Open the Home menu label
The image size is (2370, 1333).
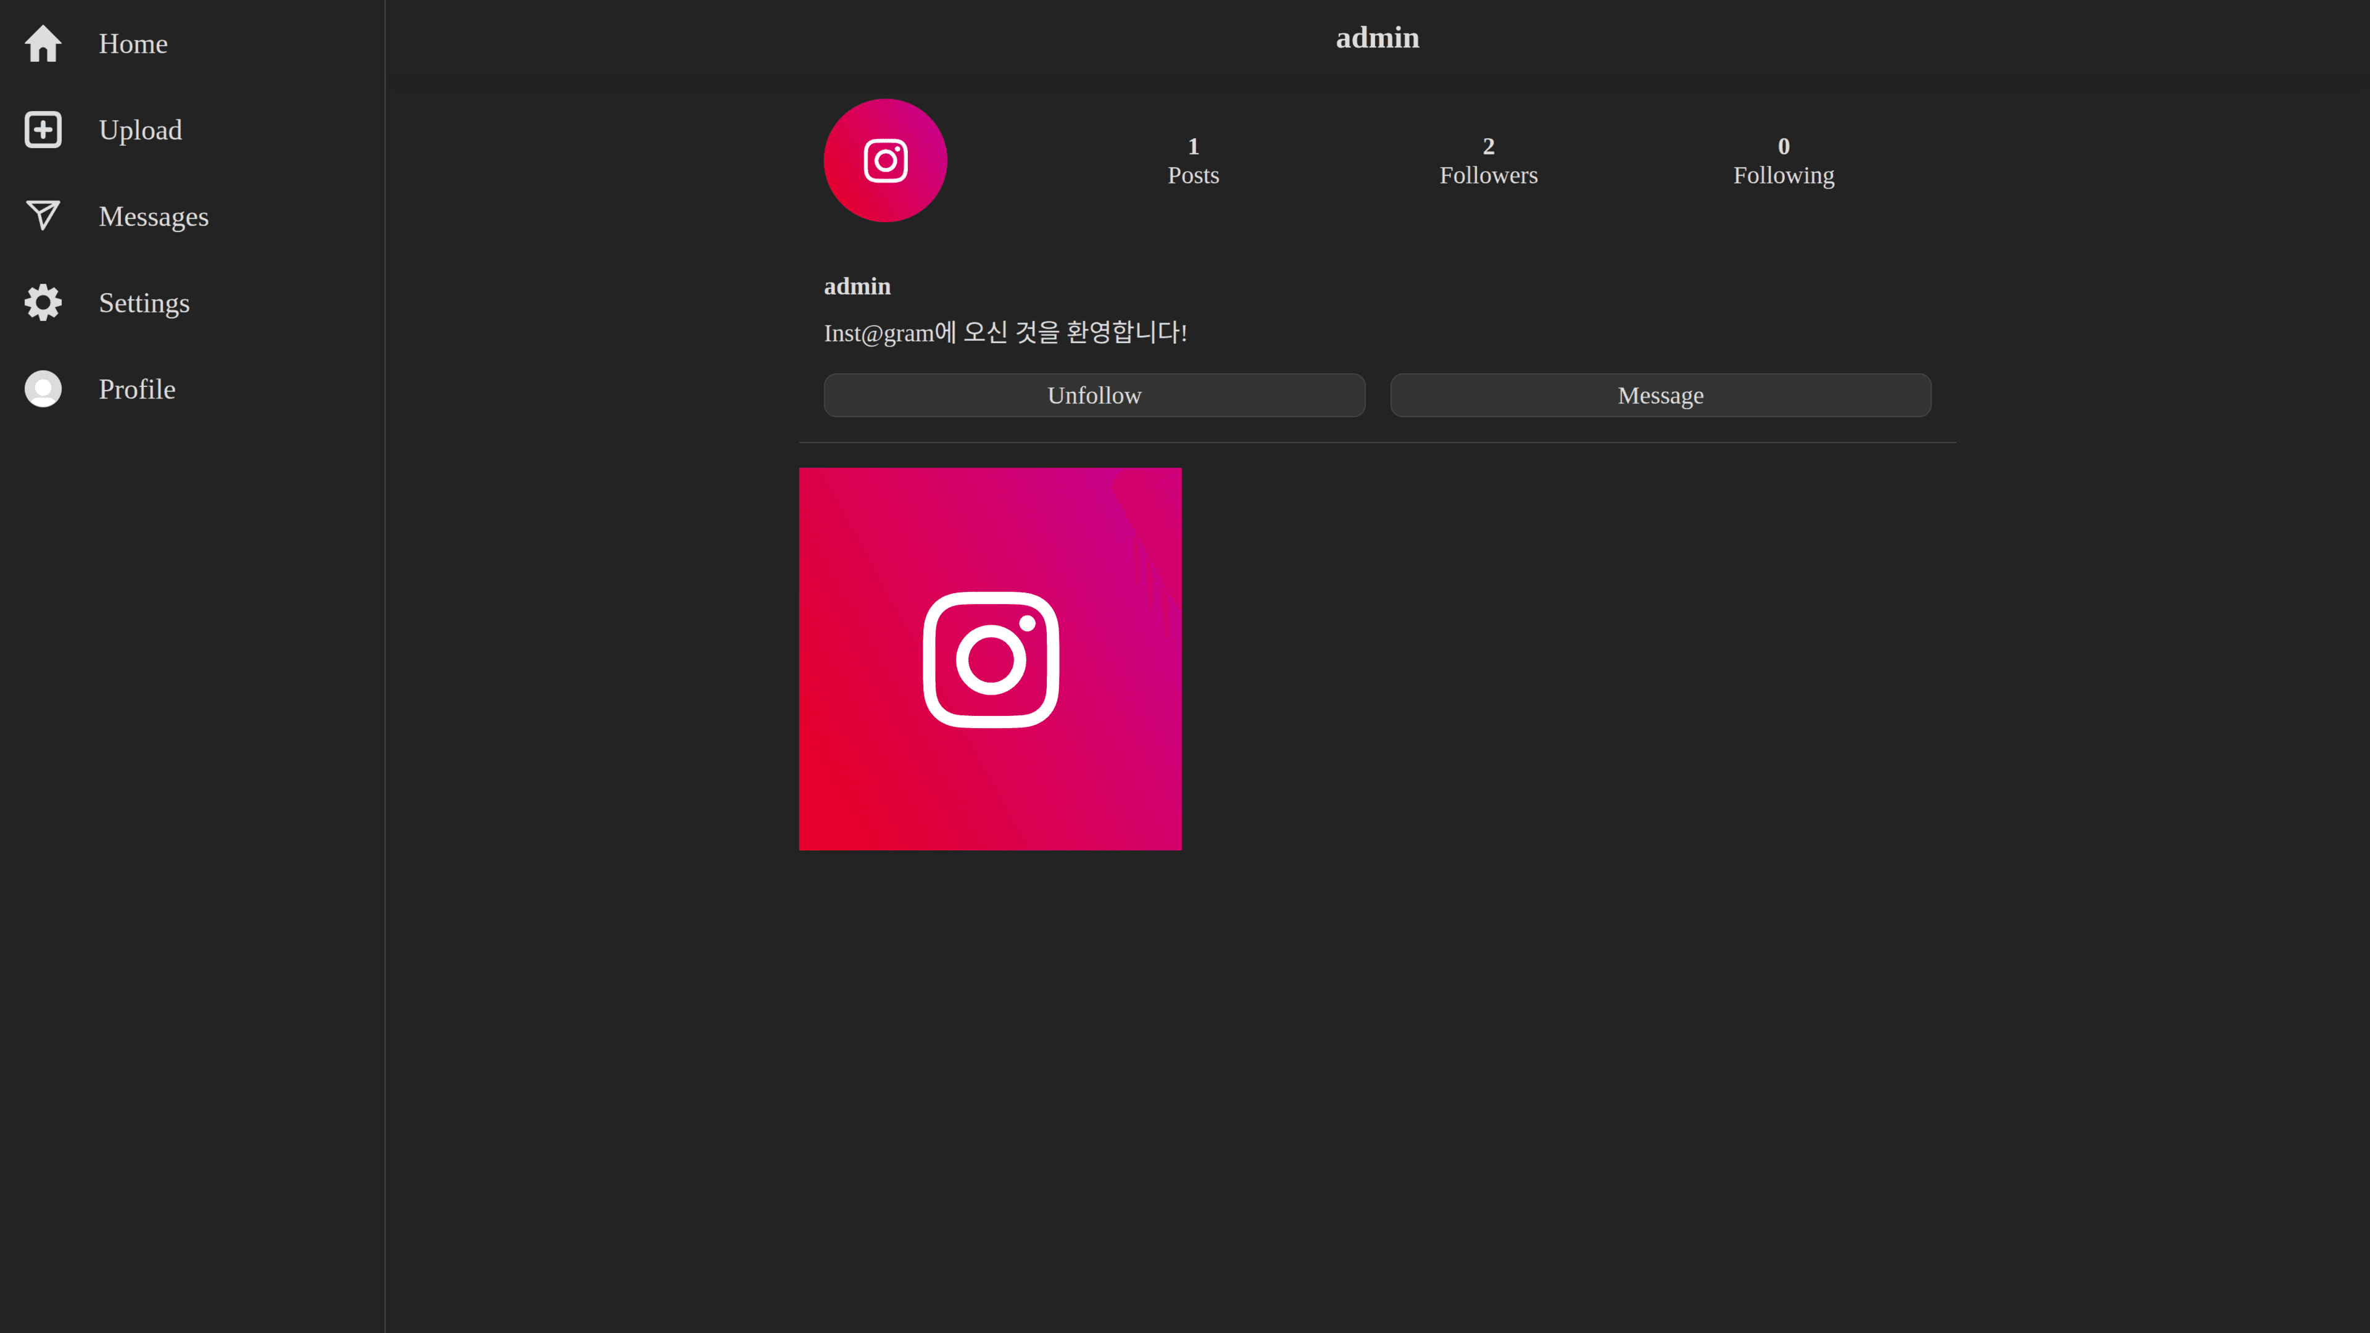click(133, 43)
